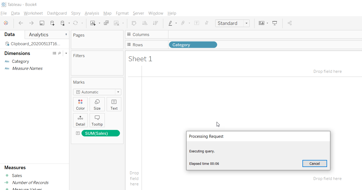Create a new worksheet from toolbar icon

[93, 23]
